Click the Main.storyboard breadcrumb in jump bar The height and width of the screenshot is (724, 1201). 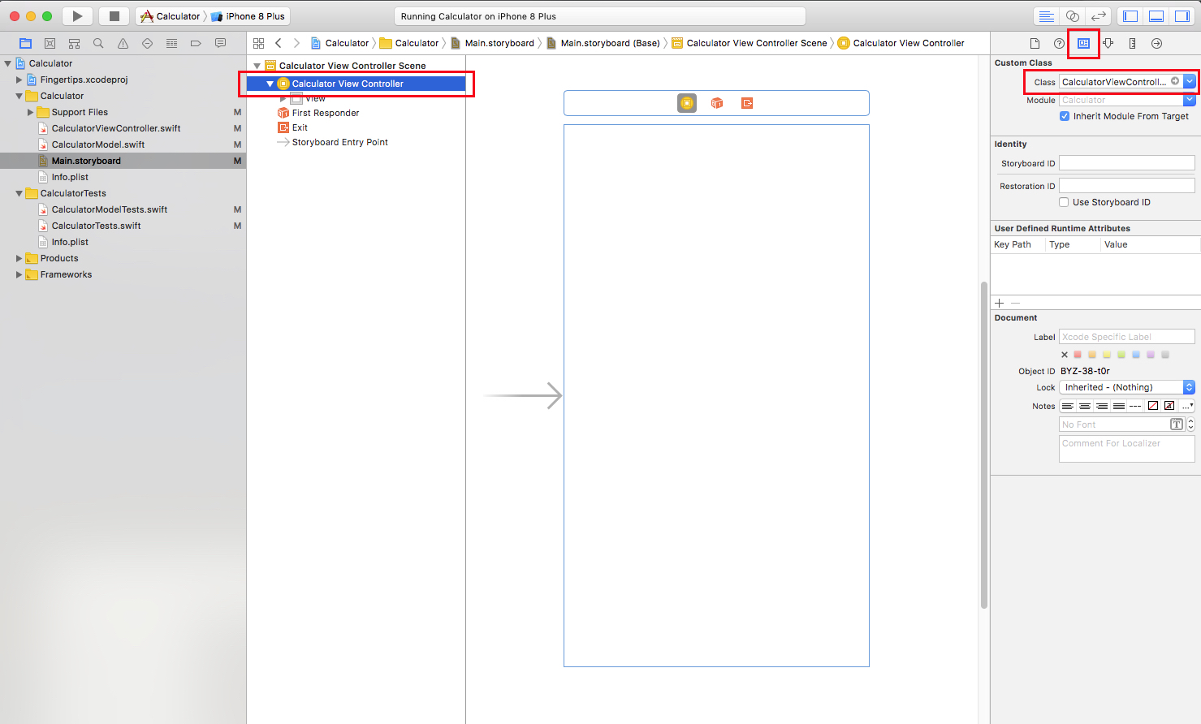click(x=492, y=43)
